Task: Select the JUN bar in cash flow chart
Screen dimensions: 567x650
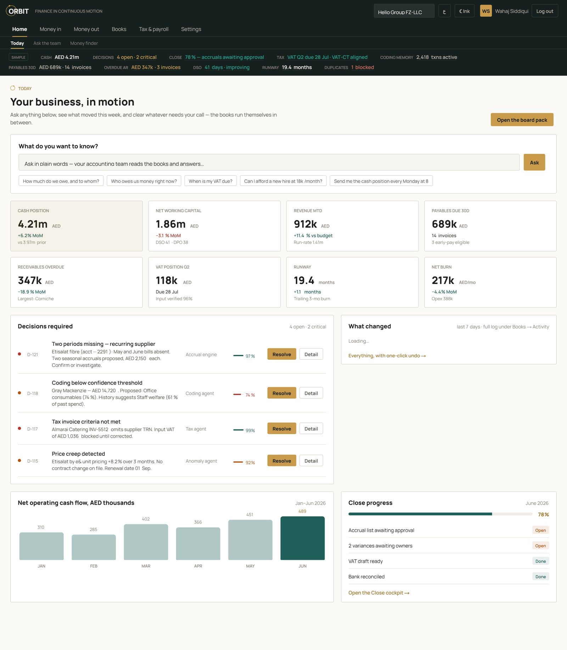Action: (x=303, y=538)
